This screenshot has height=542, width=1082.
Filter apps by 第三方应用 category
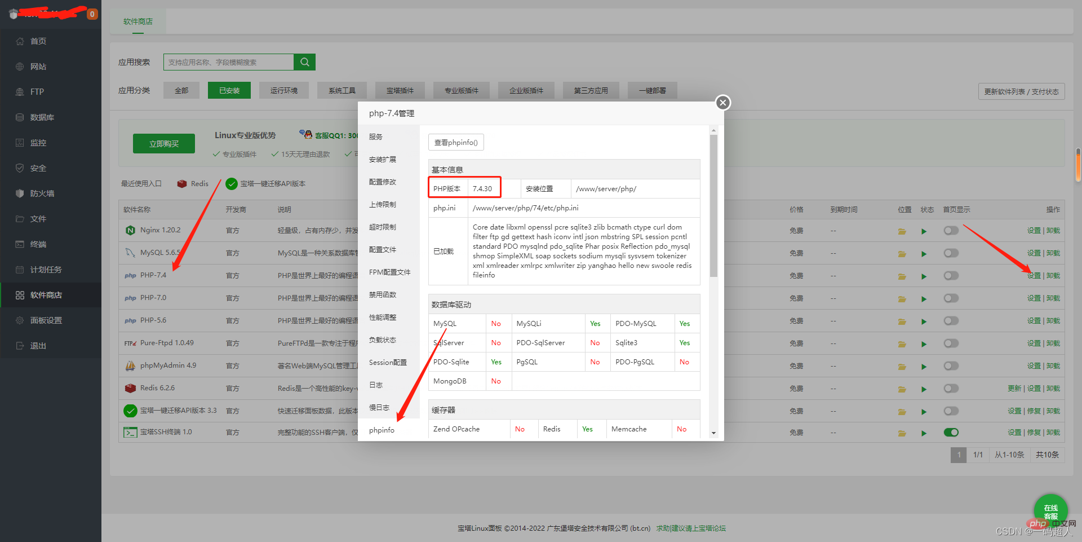(x=591, y=90)
